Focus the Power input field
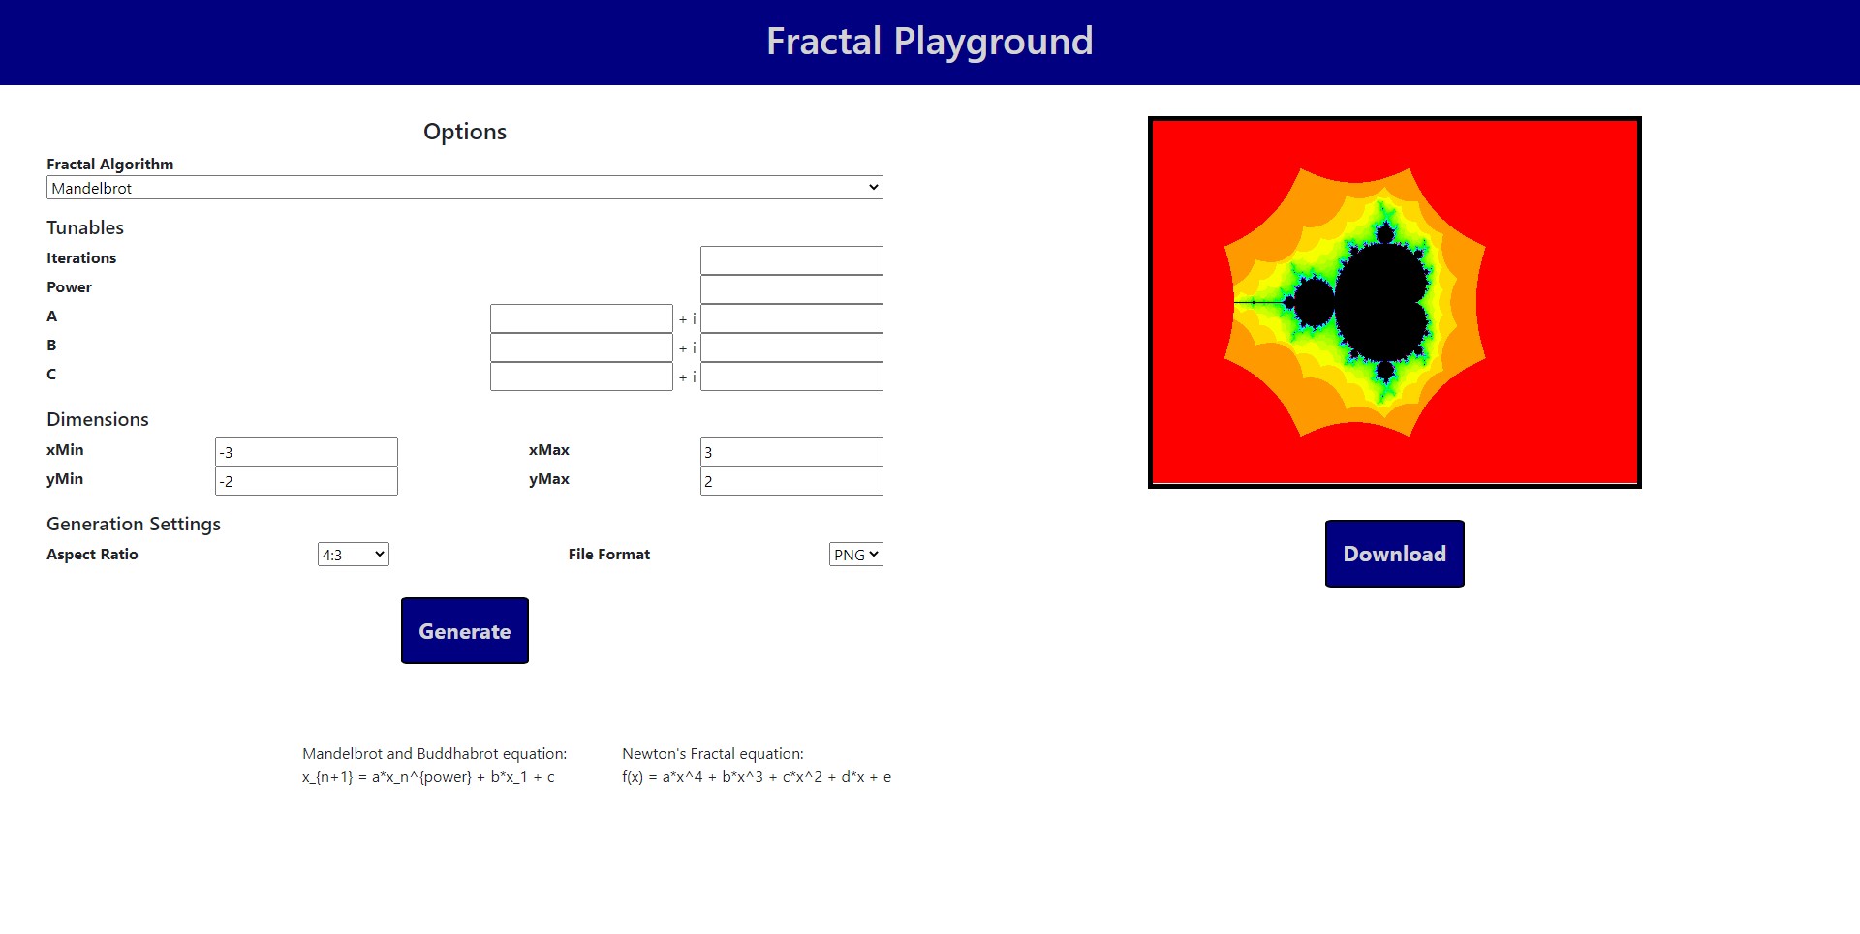Image resolution: width=1860 pixels, height=934 pixels. [x=791, y=289]
